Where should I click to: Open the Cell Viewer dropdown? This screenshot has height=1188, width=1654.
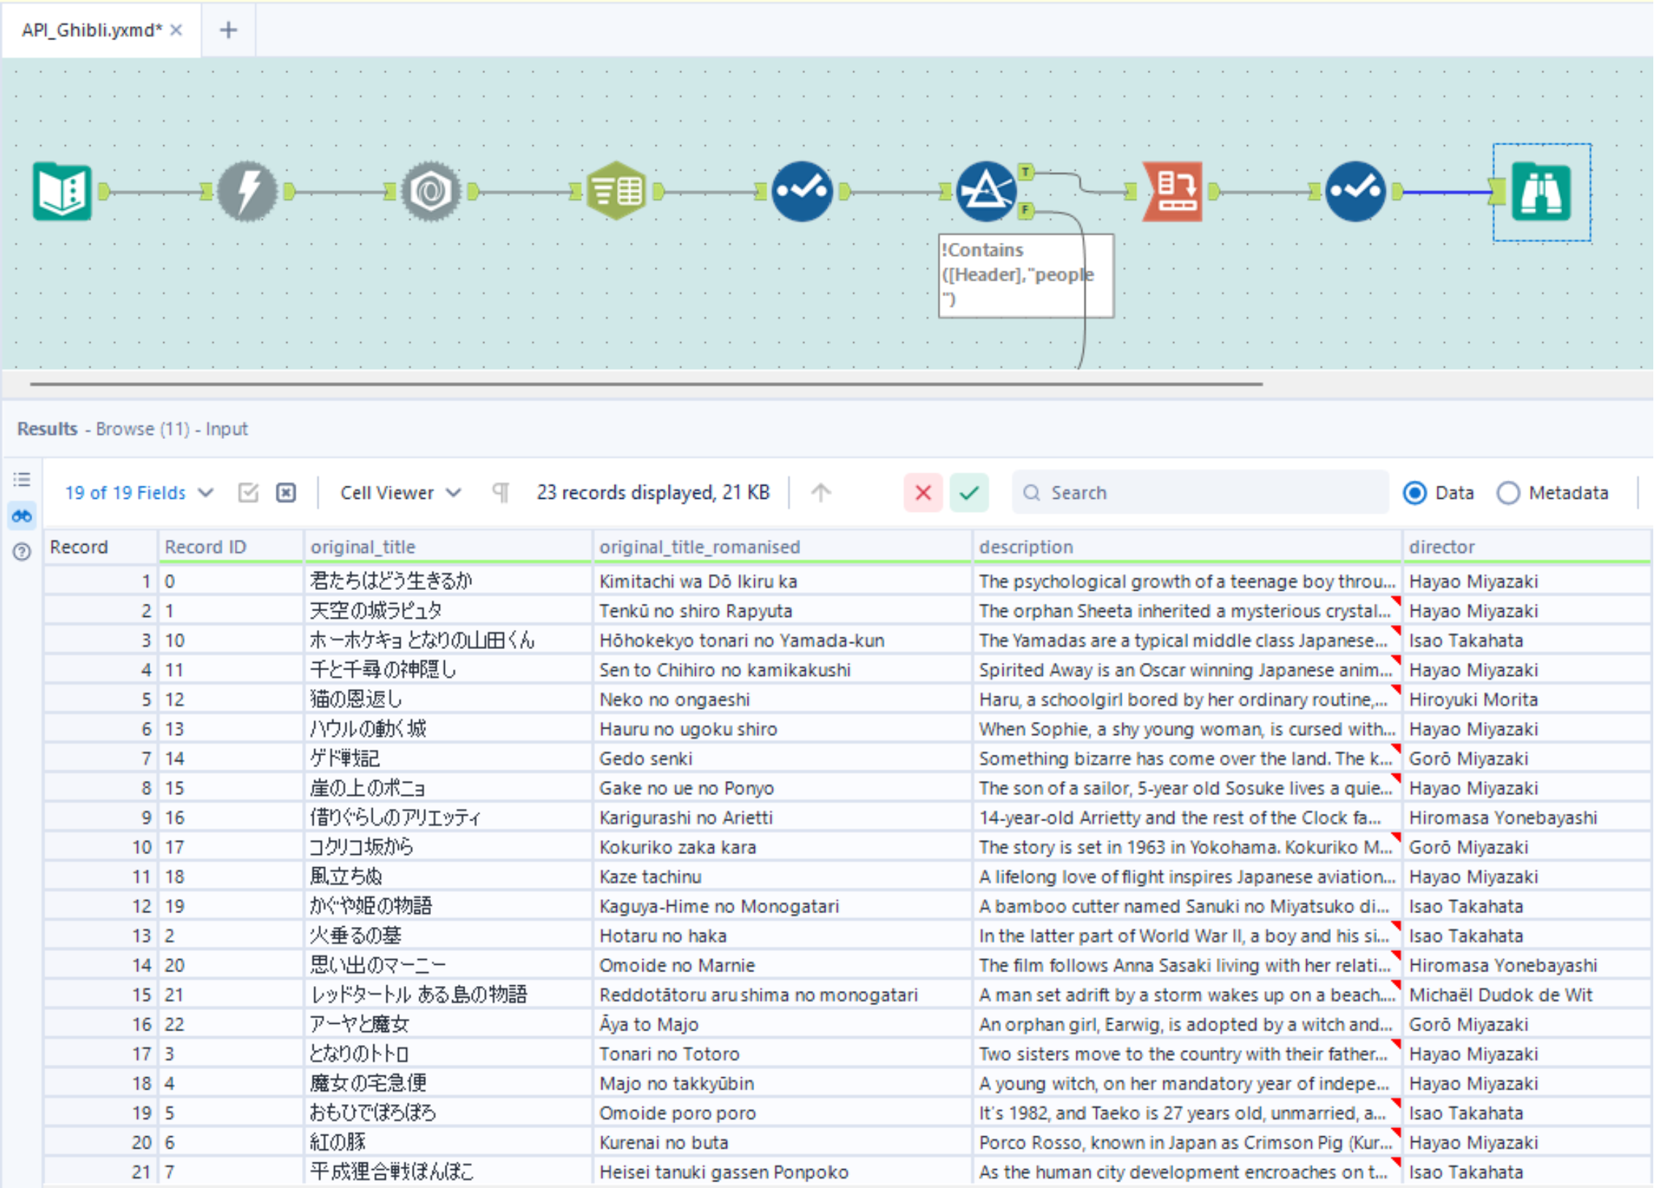(400, 493)
